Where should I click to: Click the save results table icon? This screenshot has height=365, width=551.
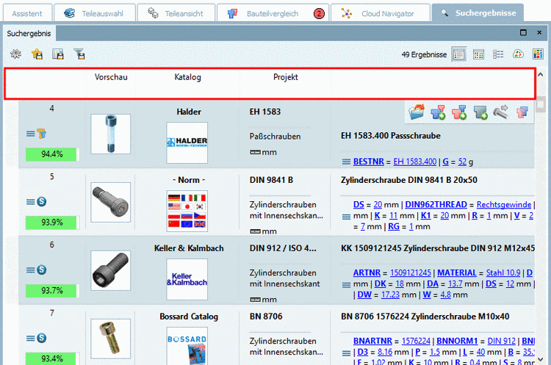coord(58,54)
